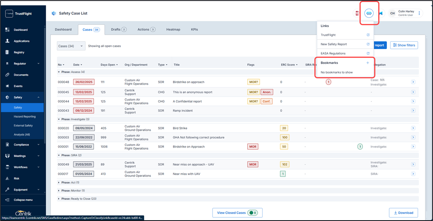
Task: Click the links chain icon in header
Action: click(x=369, y=13)
